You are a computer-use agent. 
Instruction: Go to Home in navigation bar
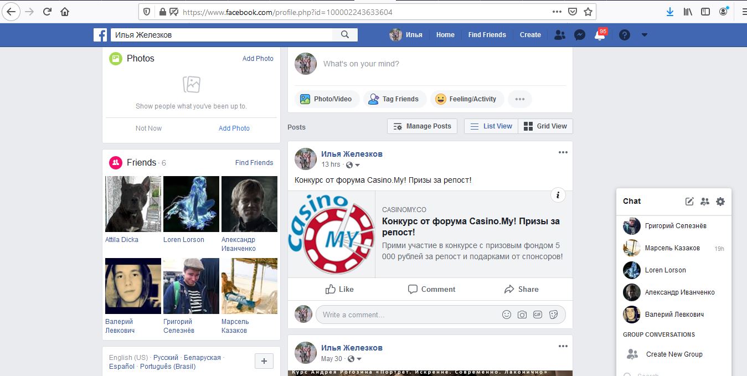(x=445, y=35)
